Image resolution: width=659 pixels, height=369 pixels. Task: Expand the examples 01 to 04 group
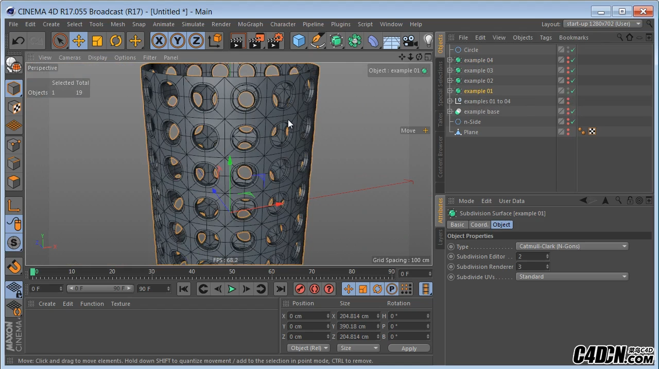pyautogui.click(x=450, y=101)
